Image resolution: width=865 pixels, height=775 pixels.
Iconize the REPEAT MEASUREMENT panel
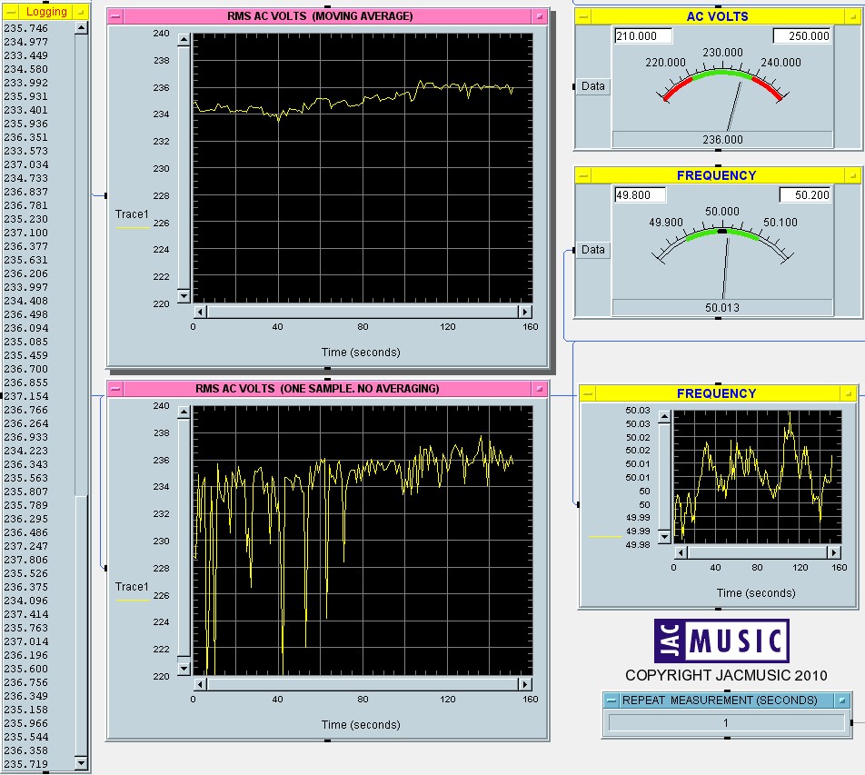coord(842,700)
